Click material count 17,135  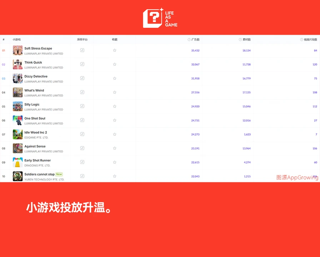[x=246, y=92]
